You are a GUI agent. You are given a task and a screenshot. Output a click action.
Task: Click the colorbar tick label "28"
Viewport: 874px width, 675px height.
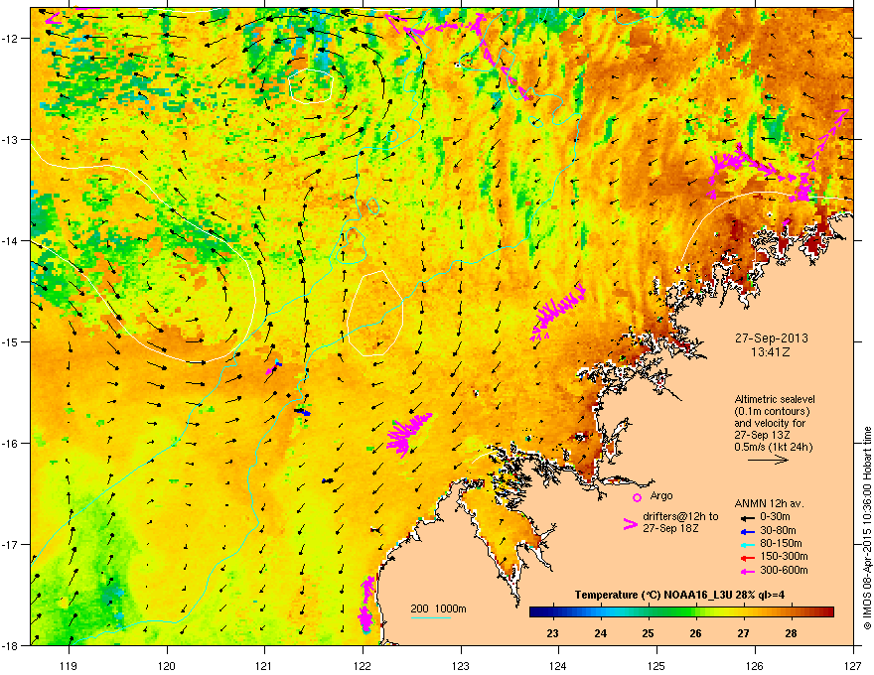[x=791, y=633]
